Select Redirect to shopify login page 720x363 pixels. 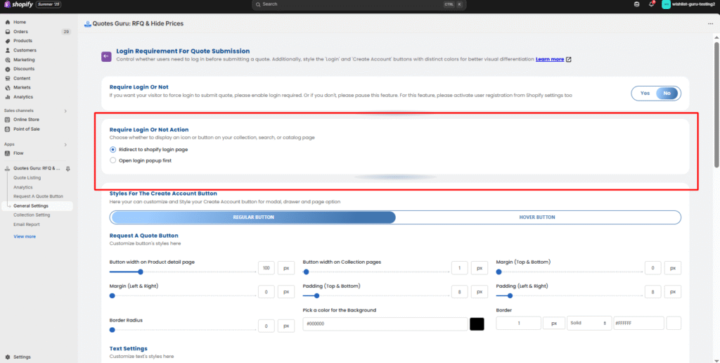113,150
